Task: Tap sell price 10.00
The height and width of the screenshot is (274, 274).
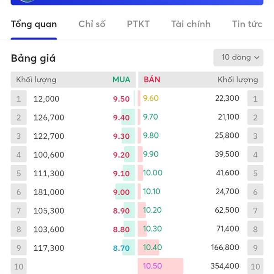Action: (x=153, y=173)
